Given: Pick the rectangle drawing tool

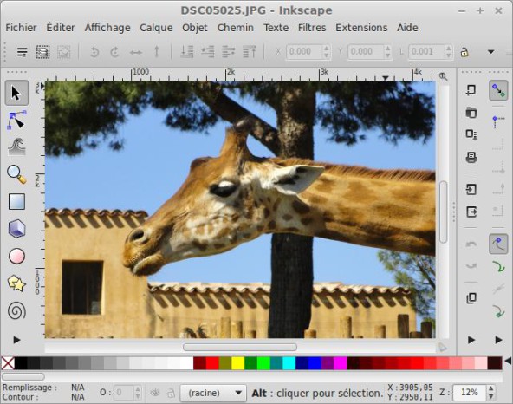Looking at the screenshot, I should pos(16,201).
